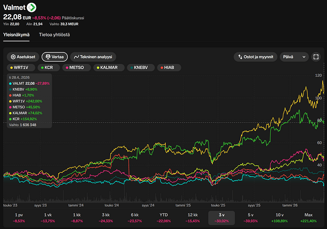Click the fullscreen expand icon
Viewport: 327px width, 229px height.
tap(316, 57)
